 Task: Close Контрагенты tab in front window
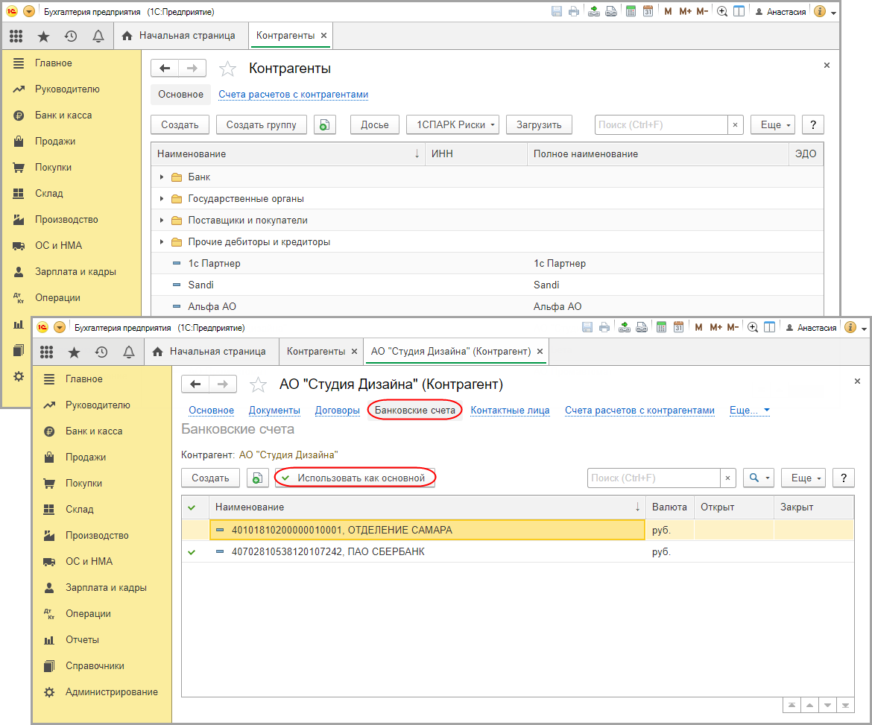pos(354,352)
